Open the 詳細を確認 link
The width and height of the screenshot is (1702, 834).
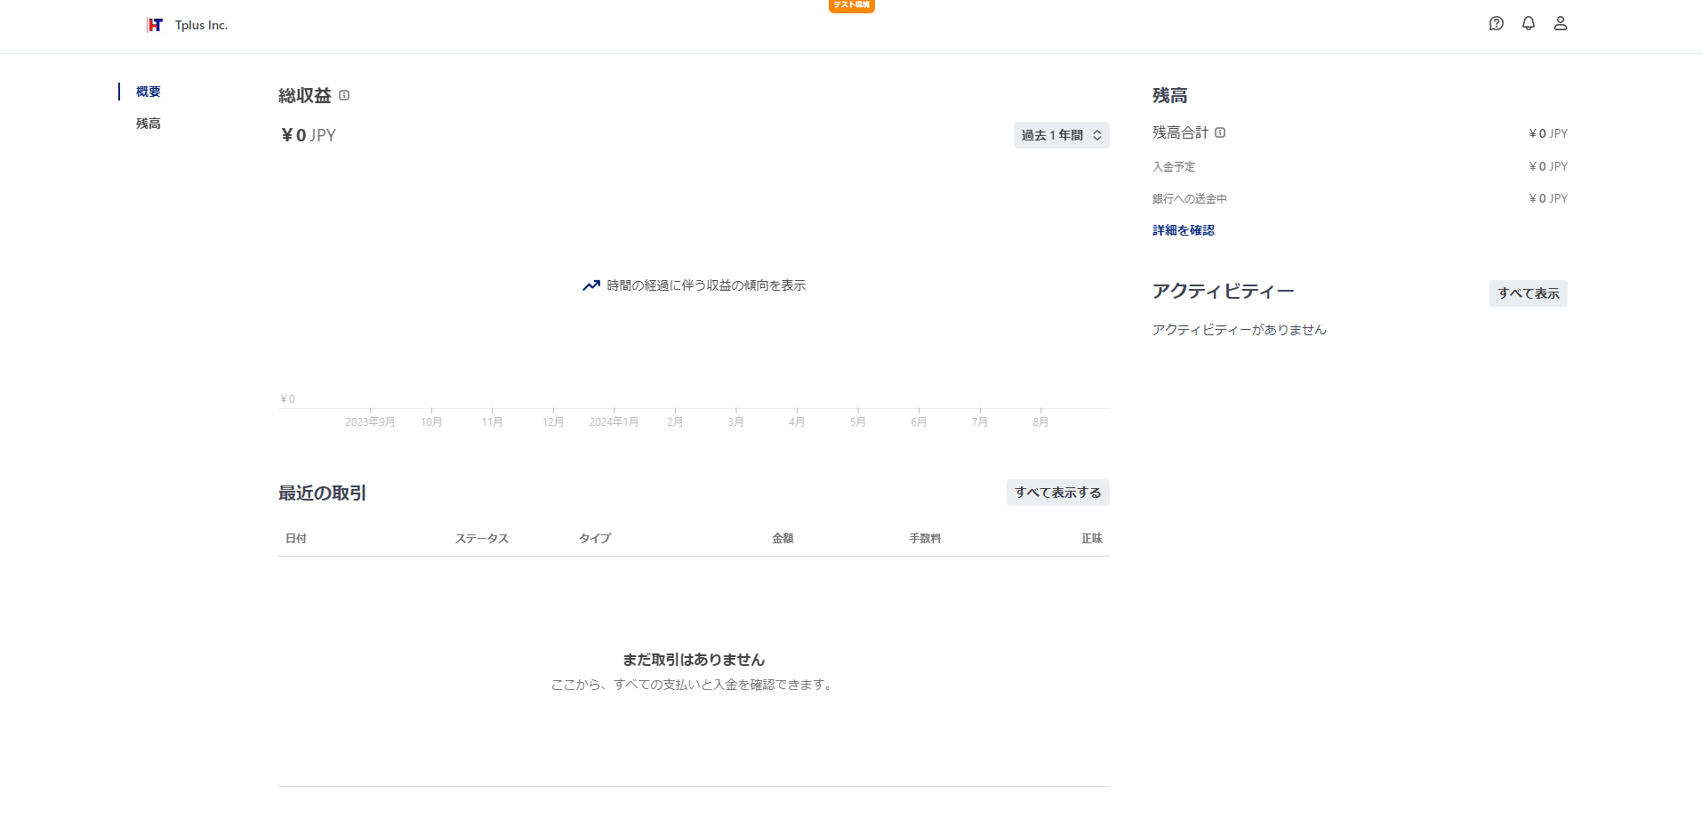pos(1183,230)
